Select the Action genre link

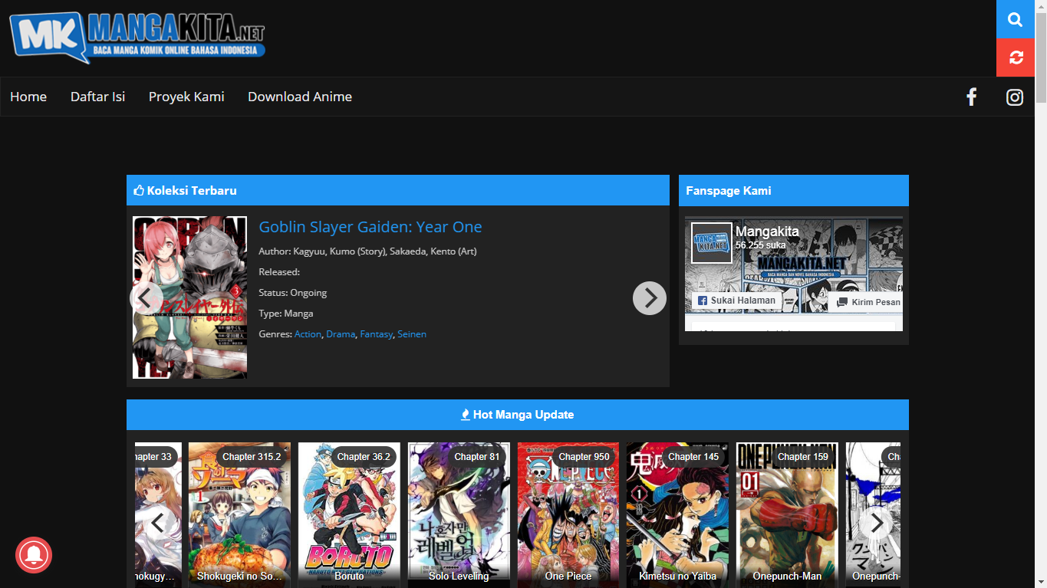pos(308,334)
